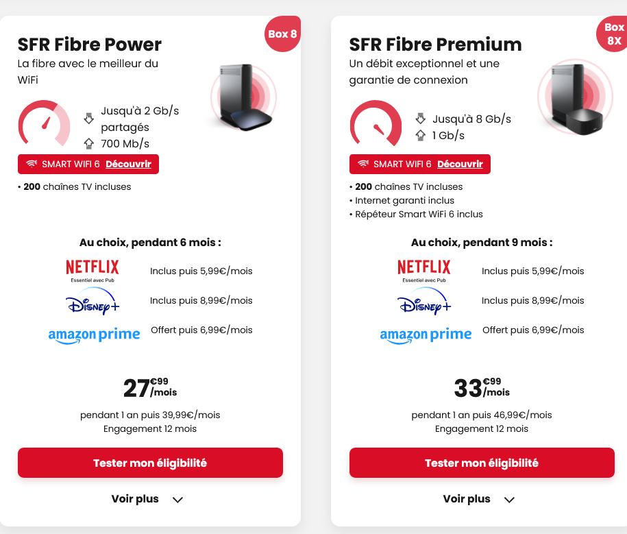This screenshot has width=627, height=534.
Task: Expand Voir plus under SFR Fibre Premium
Action: click(x=467, y=499)
